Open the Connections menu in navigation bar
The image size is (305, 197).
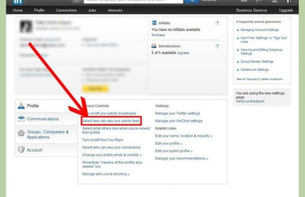[x=66, y=10]
